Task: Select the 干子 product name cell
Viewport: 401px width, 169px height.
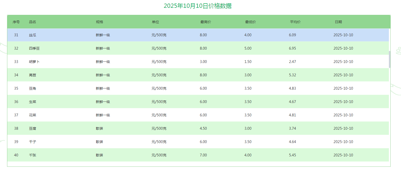Action: point(33,142)
